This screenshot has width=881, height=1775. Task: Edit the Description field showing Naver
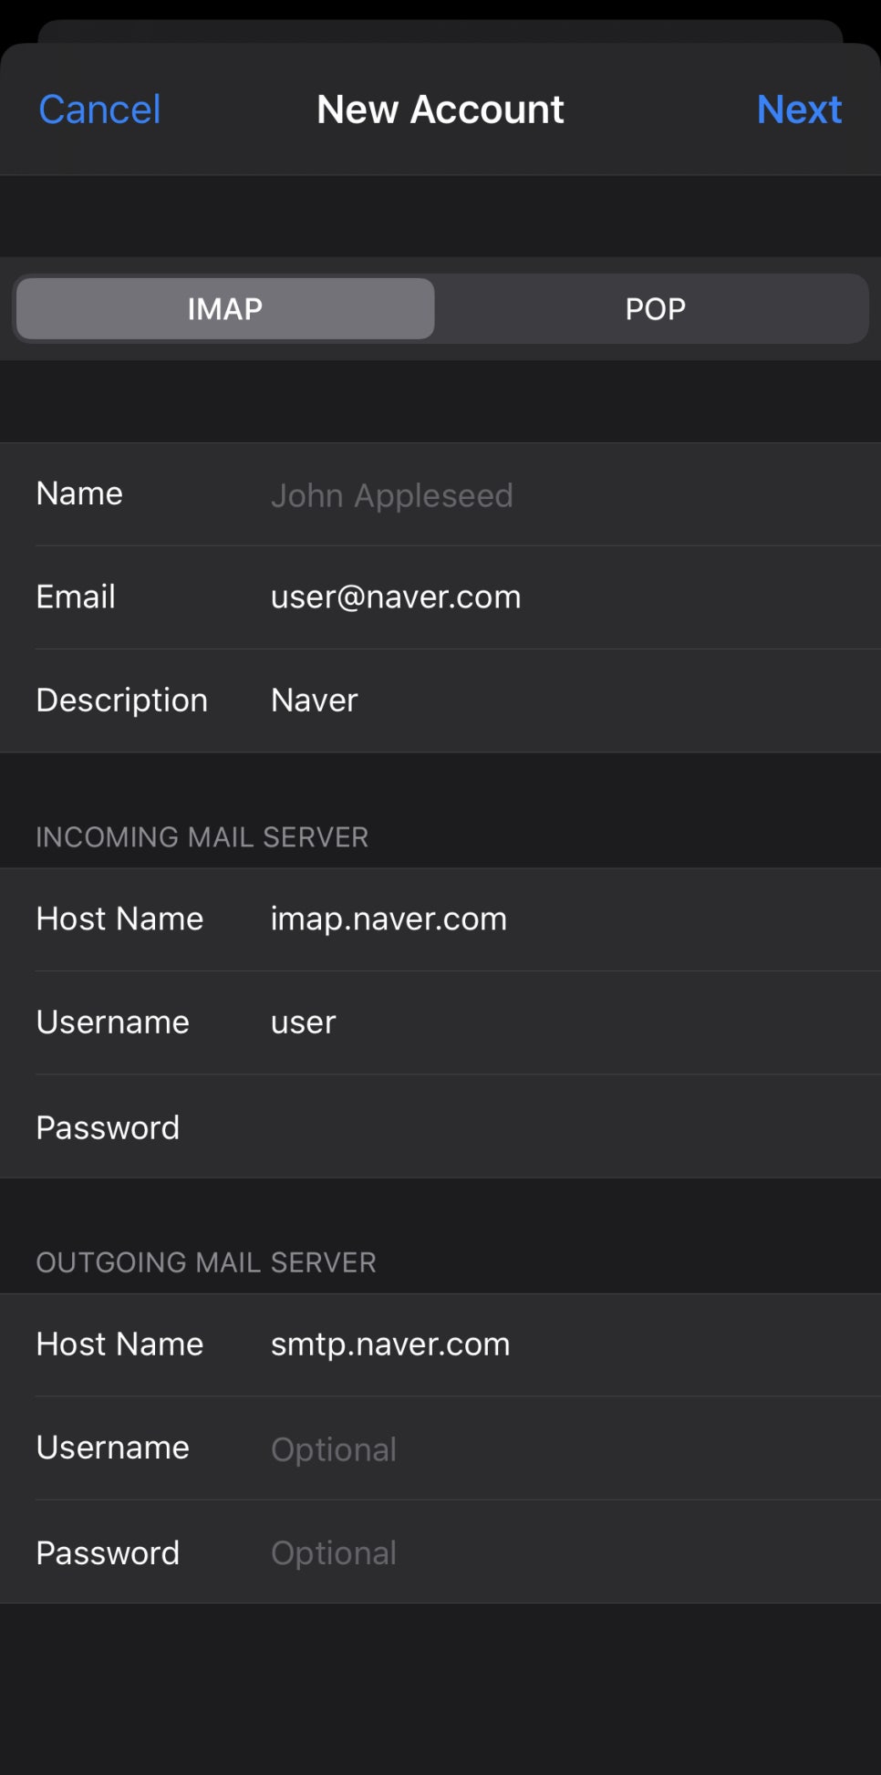440,701
